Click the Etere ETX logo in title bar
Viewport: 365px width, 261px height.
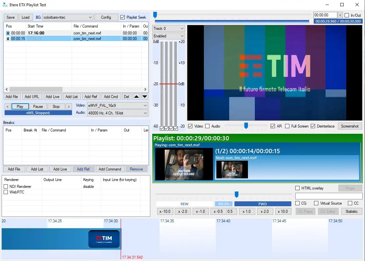click(x=5, y=5)
